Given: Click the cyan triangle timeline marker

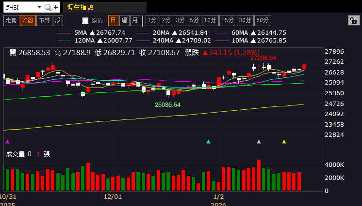Looking at the screenshot, I should click(x=209, y=142).
